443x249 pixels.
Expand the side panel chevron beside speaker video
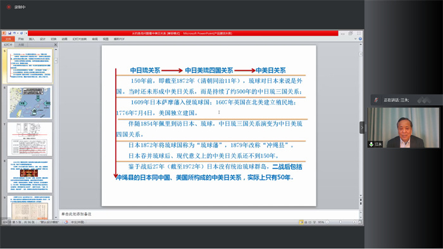pos(361,127)
